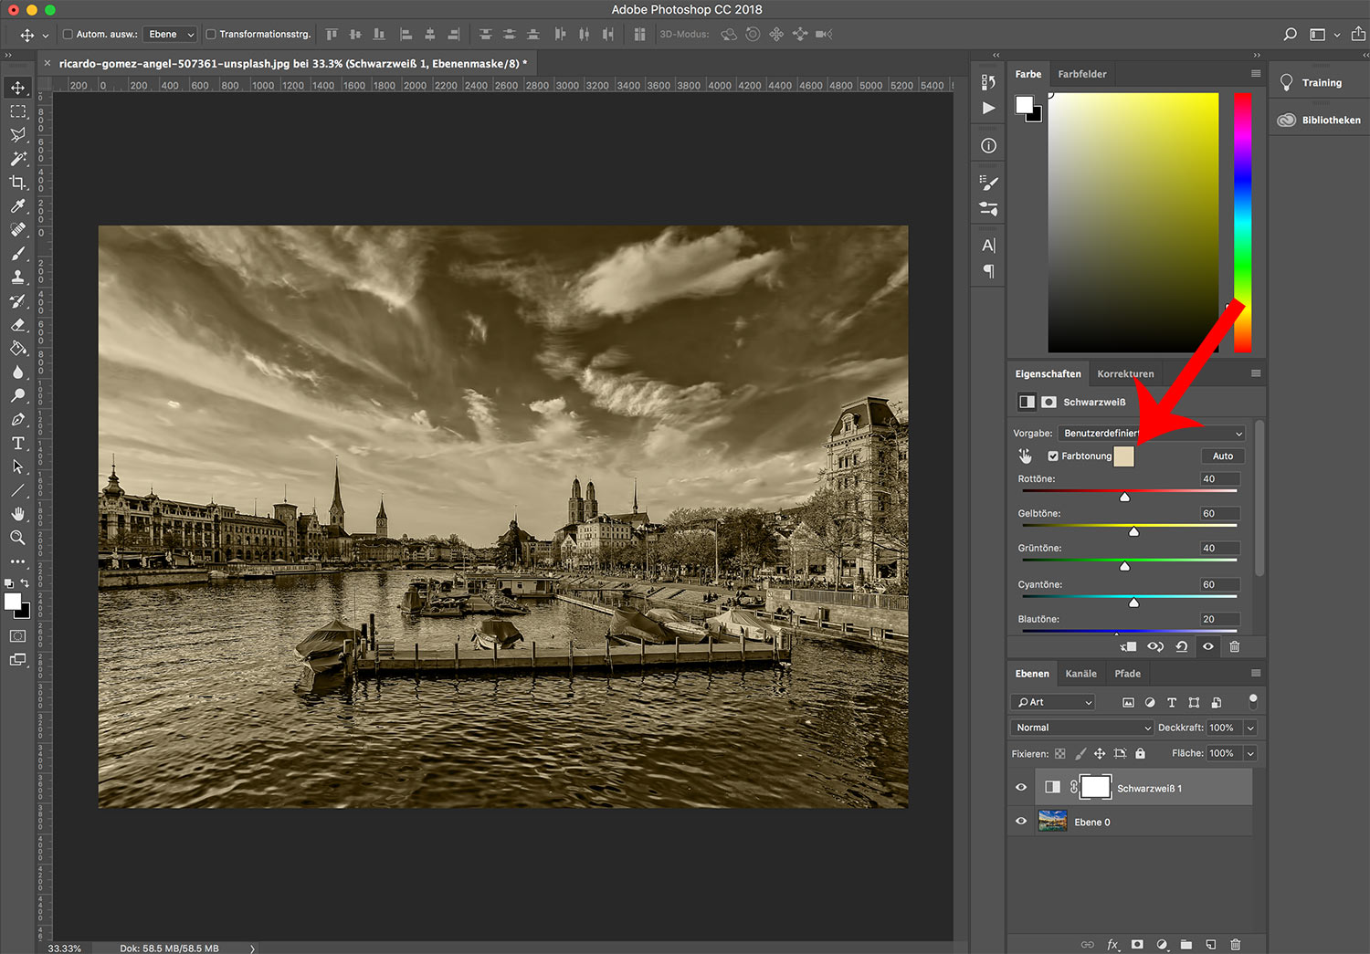This screenshot has height=954, width=1370.
Task: Select the Magic Wand tool
Action: [x=17, y=159]
